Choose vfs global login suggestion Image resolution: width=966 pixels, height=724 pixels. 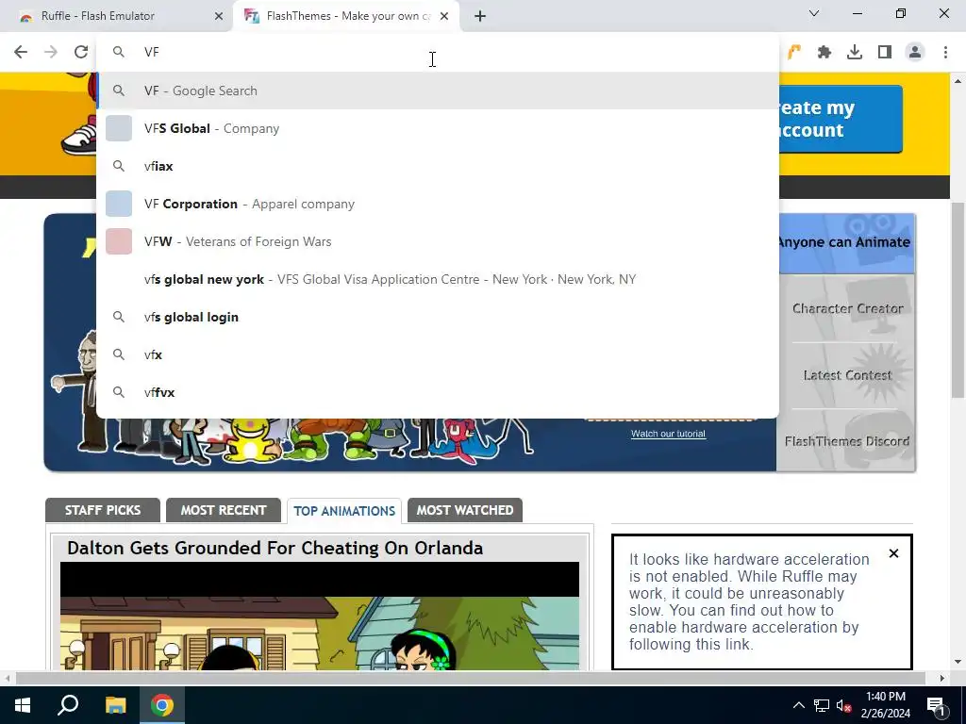pyautogui.click(x=438, y=317)
